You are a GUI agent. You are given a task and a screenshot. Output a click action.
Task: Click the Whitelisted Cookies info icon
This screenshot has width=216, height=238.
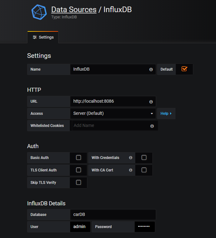[x=152, y=126]
